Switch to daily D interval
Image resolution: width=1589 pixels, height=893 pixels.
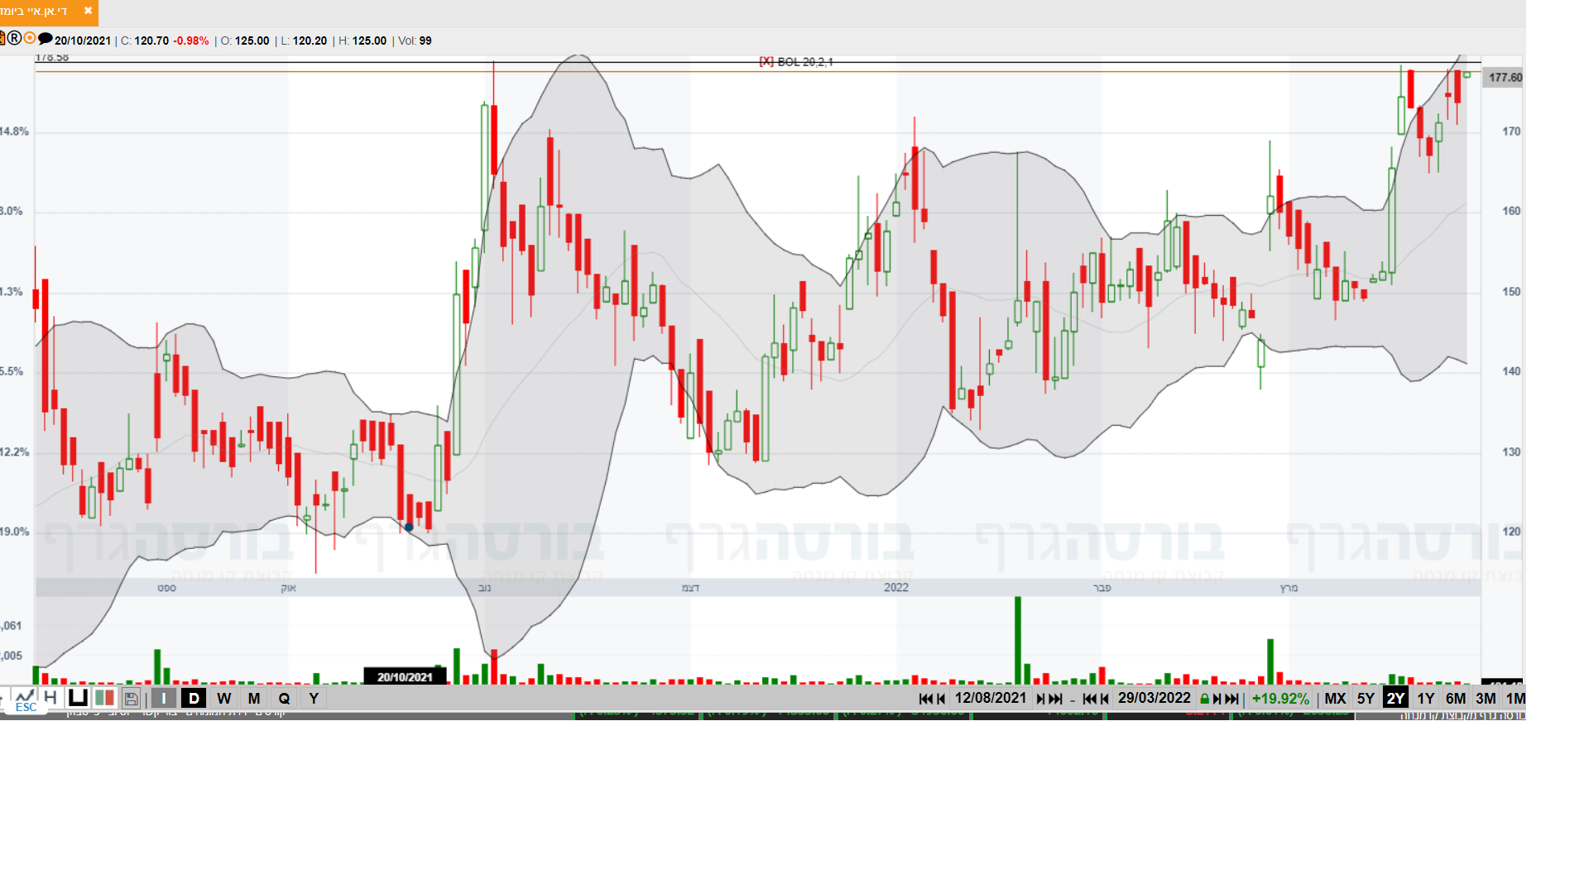194,699
